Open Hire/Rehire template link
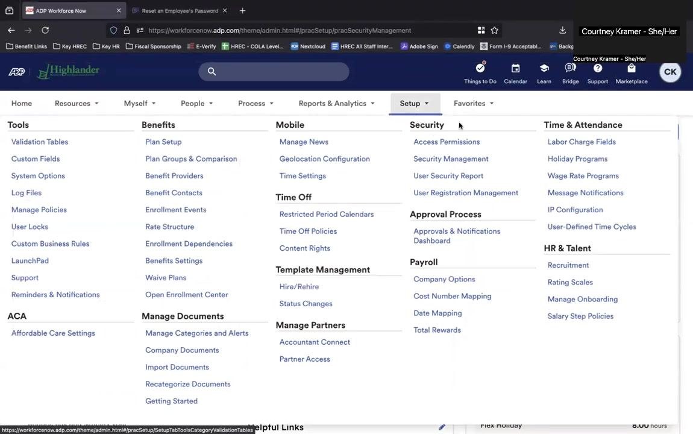The height and width of the screenshot is (434, 693). click(299, 287)
